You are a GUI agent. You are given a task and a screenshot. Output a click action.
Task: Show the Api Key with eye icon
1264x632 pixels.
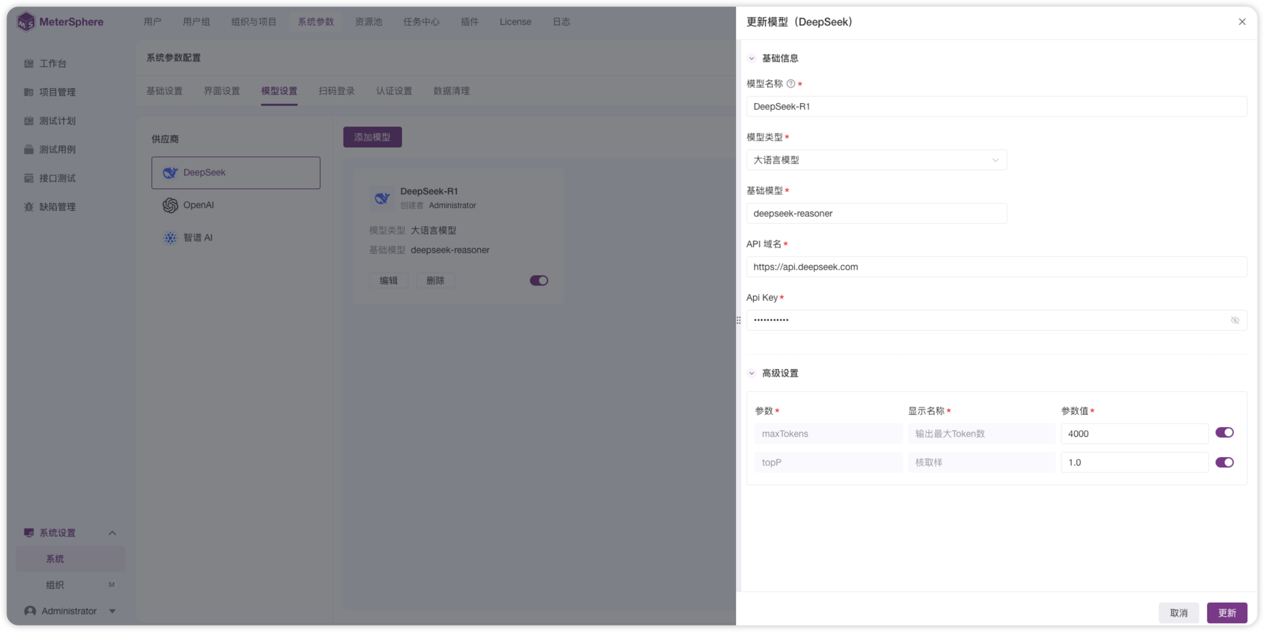point(1235,320)
